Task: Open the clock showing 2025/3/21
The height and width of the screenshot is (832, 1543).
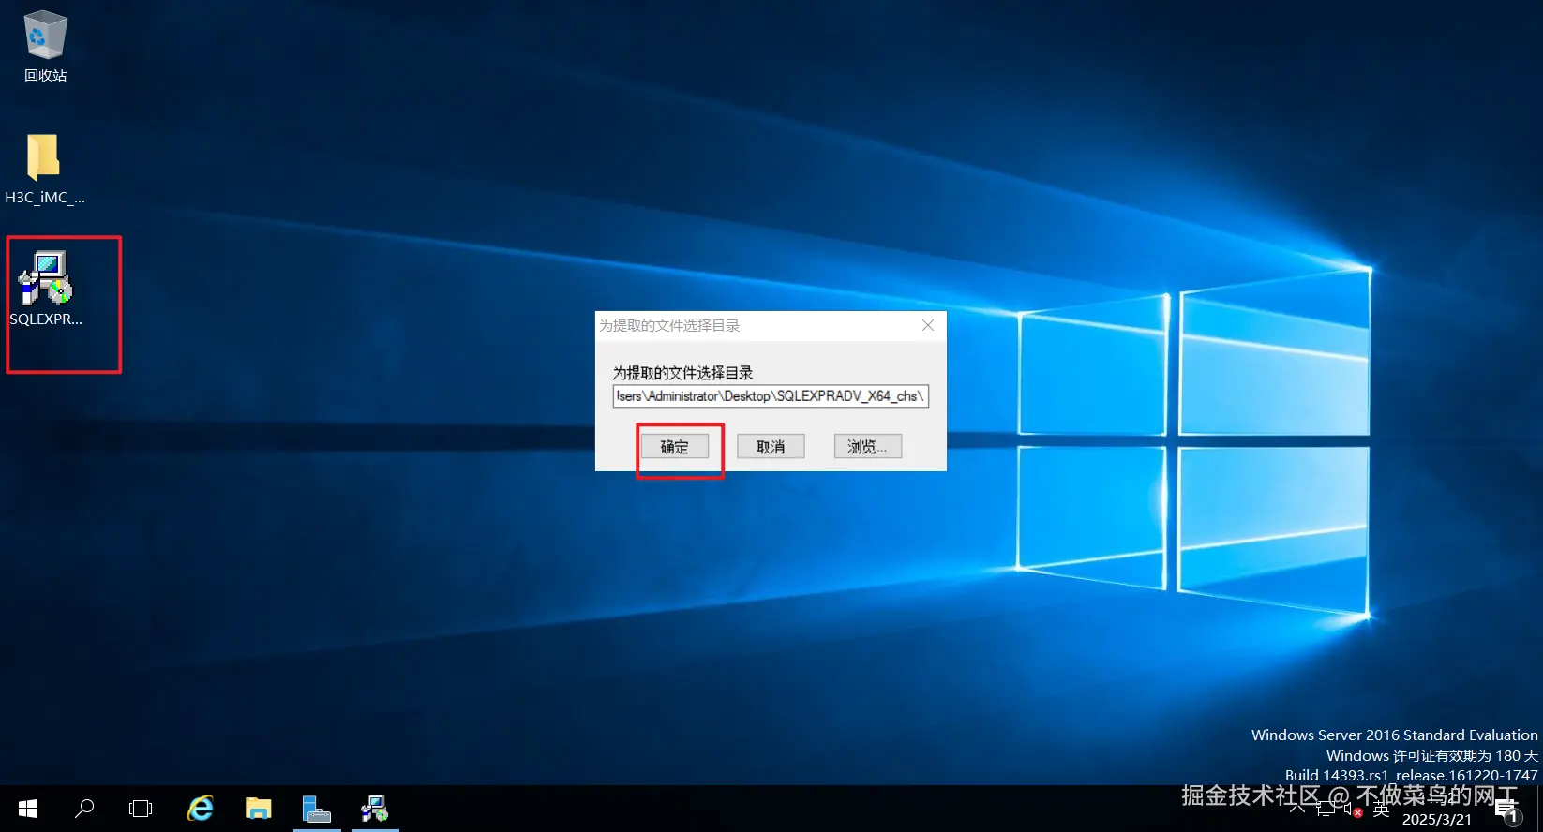Action: click(x=1437, y=810)
